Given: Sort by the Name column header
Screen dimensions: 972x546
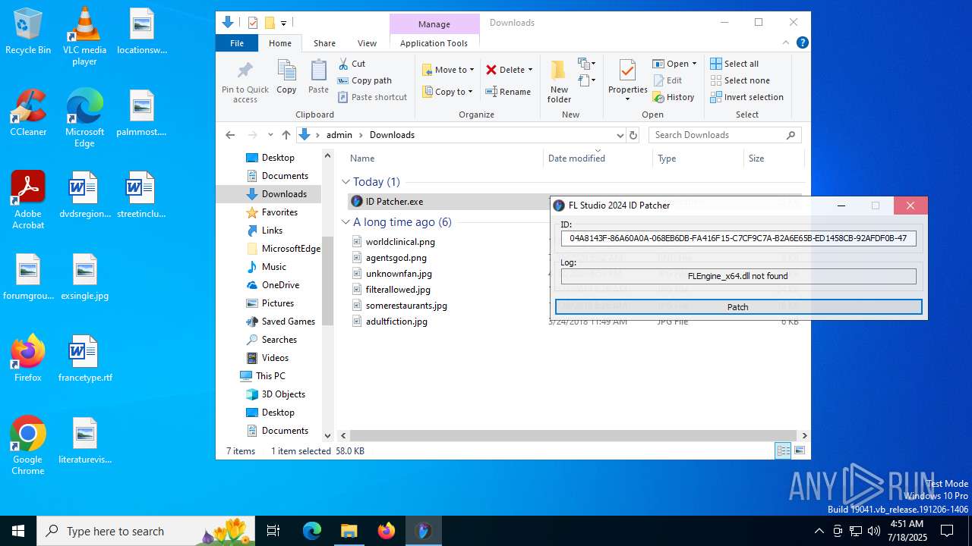Looking at the screenshot, I should pyautogui.click(x=444, y=158).
